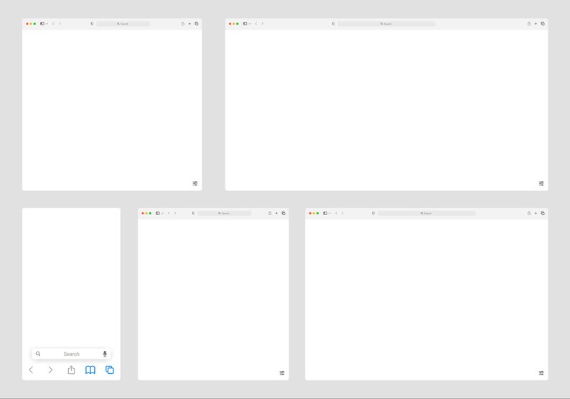Click share icon in the bottom-right browser window
570x399 pixels.
[529, 214]
